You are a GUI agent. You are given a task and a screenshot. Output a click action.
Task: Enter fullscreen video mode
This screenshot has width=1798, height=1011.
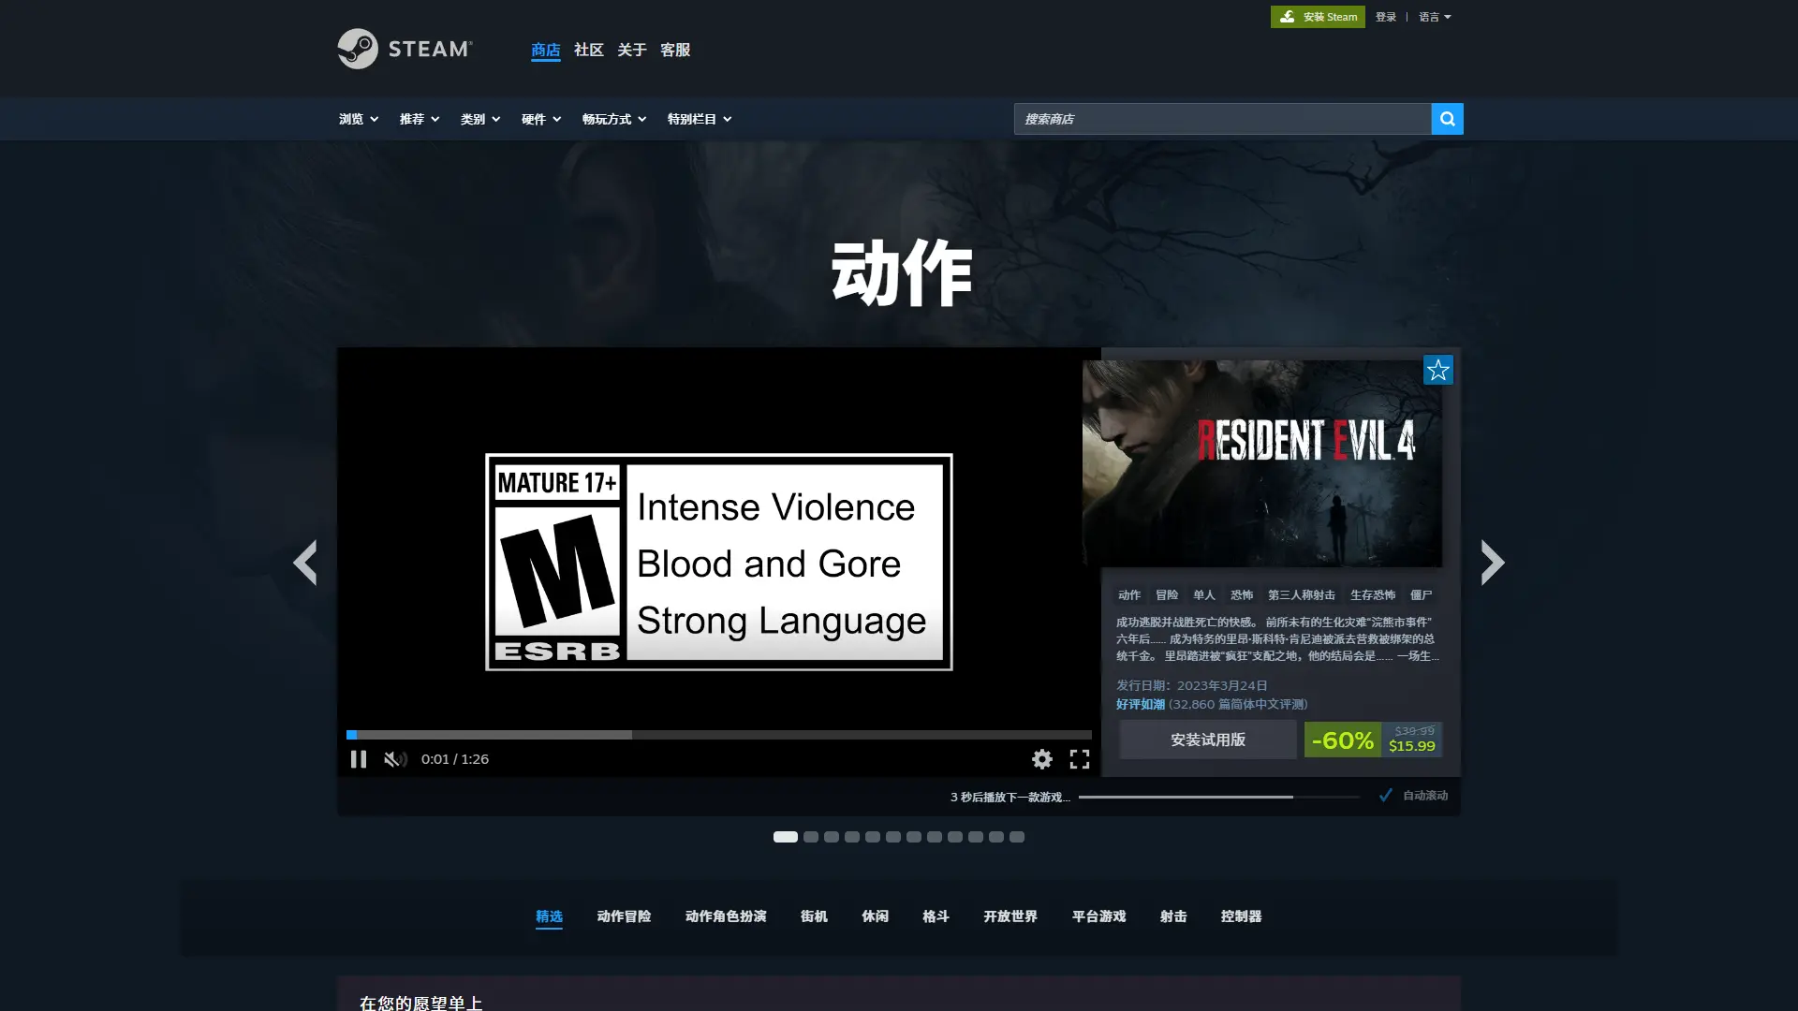coord(1080,759)
